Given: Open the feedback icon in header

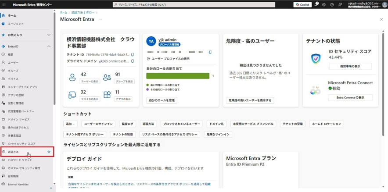Looking at the screenshot, I should pyautogui.click(x=339, y=4).
